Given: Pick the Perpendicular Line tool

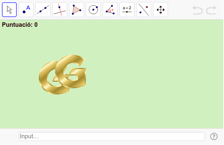Looking at the screenshot, I should point(60,10).
